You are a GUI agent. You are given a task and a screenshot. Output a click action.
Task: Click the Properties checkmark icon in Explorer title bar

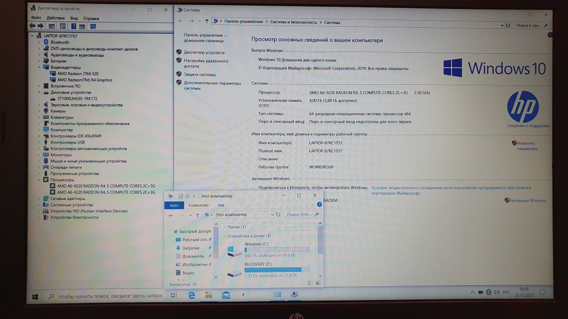180,196
